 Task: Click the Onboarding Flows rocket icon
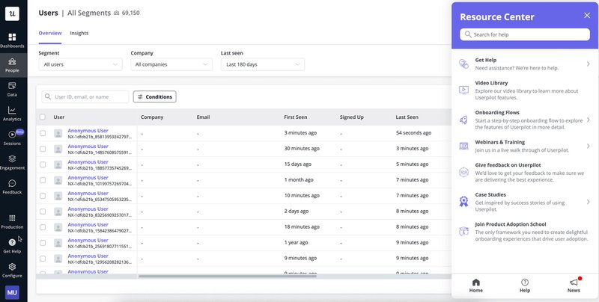coord(463,120)
